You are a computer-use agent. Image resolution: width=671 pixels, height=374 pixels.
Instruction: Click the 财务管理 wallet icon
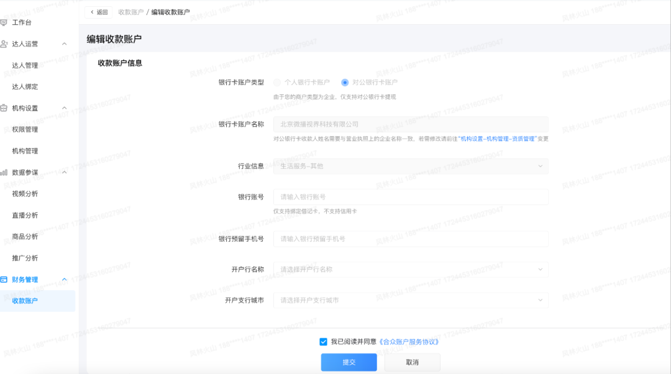click(4, 280)
